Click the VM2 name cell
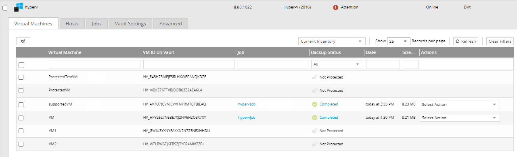Screen dimensions: 517x157 (52, 144)
